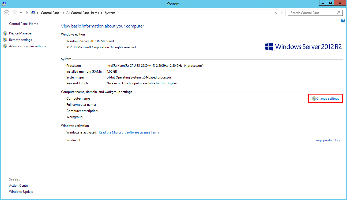
Task: Open Windows Update link
Action: (21, 192)
